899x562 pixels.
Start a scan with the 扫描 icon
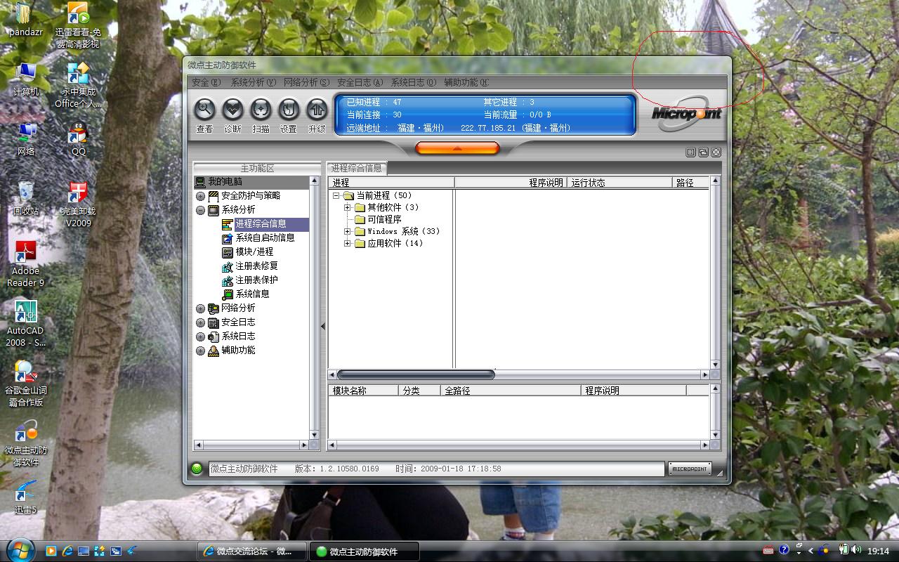[261, 110]
